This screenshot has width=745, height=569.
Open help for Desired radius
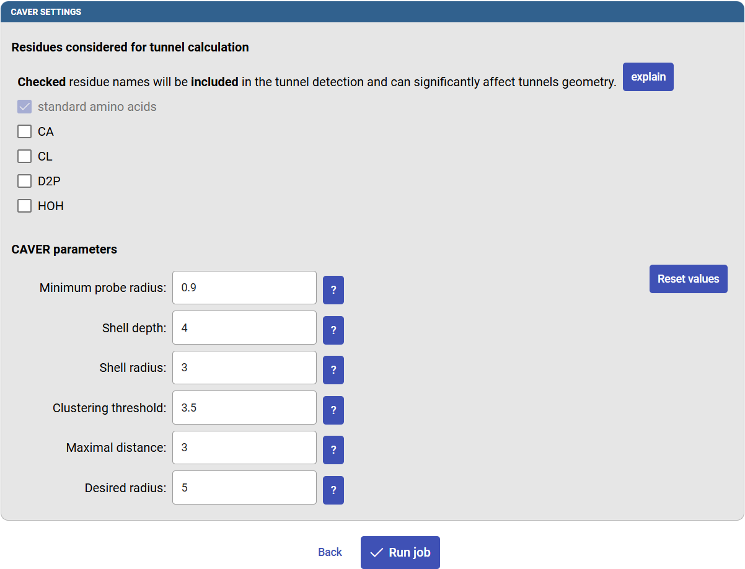[333, 490]
